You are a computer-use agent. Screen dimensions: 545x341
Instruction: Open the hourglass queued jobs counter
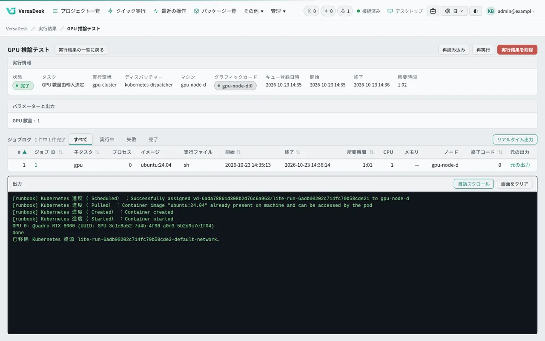(x=311, y=11)
